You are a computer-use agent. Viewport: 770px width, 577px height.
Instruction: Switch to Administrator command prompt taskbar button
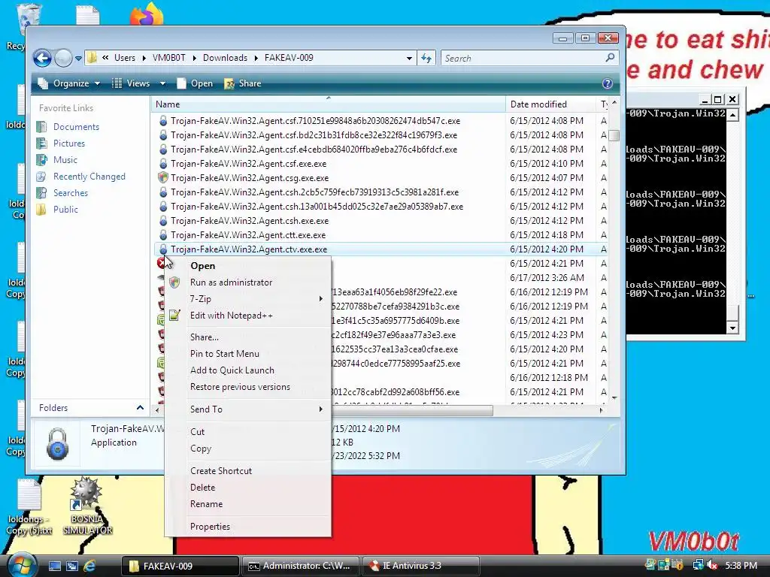tap(301, 566)
